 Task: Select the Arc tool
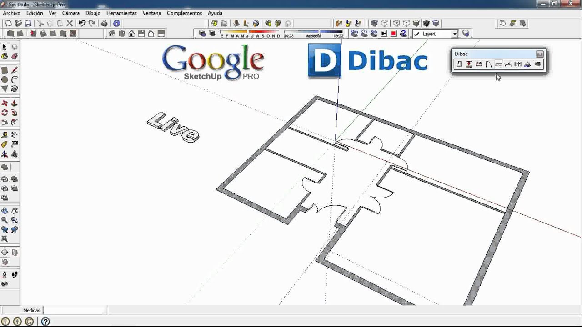click(14, 79)
